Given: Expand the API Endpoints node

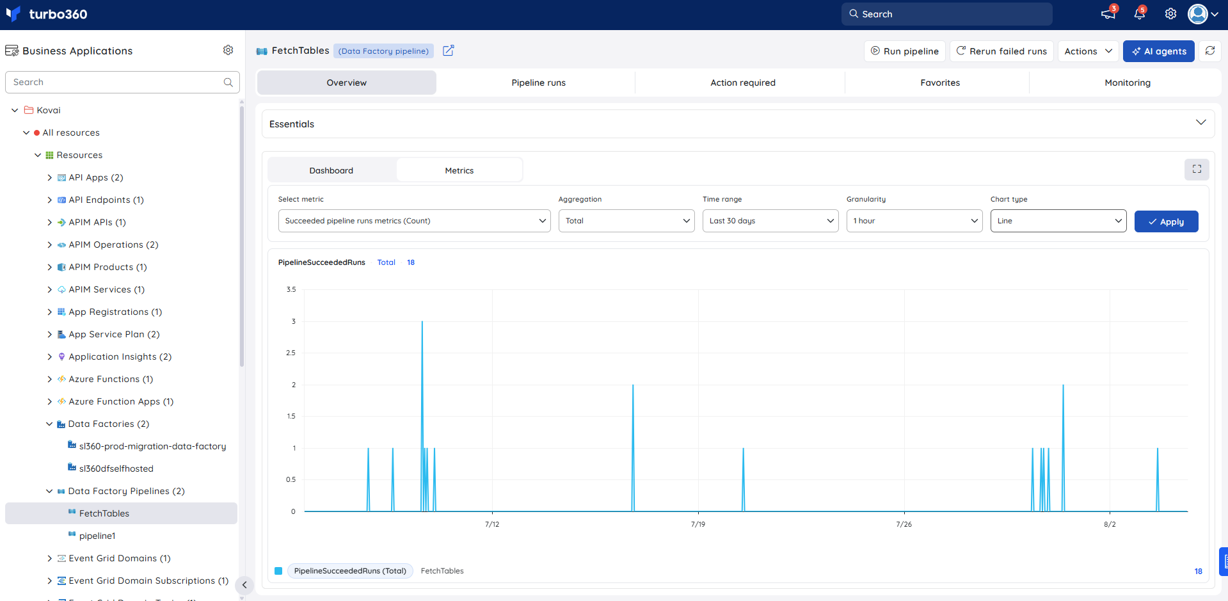Looking at the screenshot, I should (x=49, y=200).
